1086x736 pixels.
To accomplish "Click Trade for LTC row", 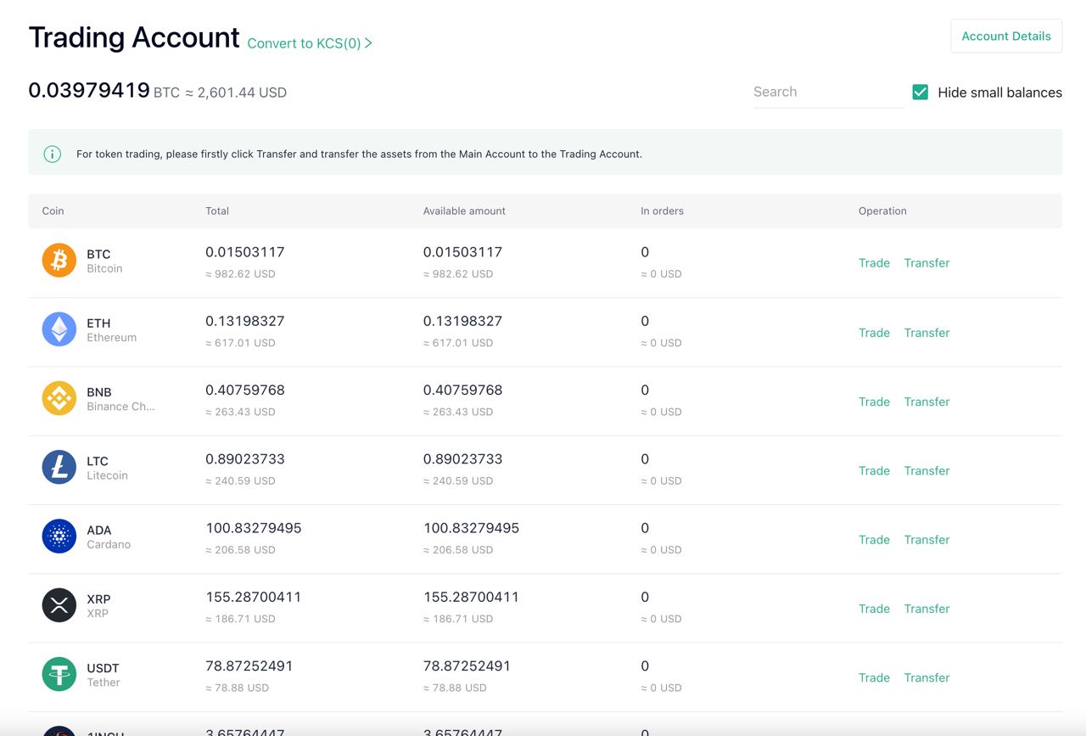I will [874, 470].
